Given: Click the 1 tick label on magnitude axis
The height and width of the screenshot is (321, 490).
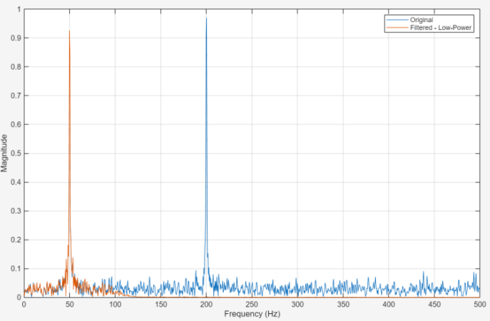Looking at the screenshot, I should (x=19, y=9).
